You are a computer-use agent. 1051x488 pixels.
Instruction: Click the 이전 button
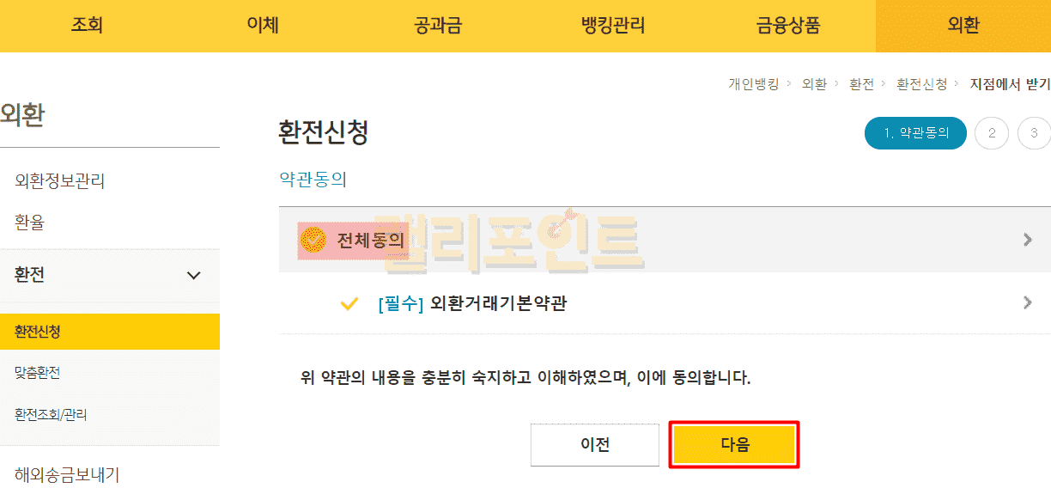coord(595,444)
